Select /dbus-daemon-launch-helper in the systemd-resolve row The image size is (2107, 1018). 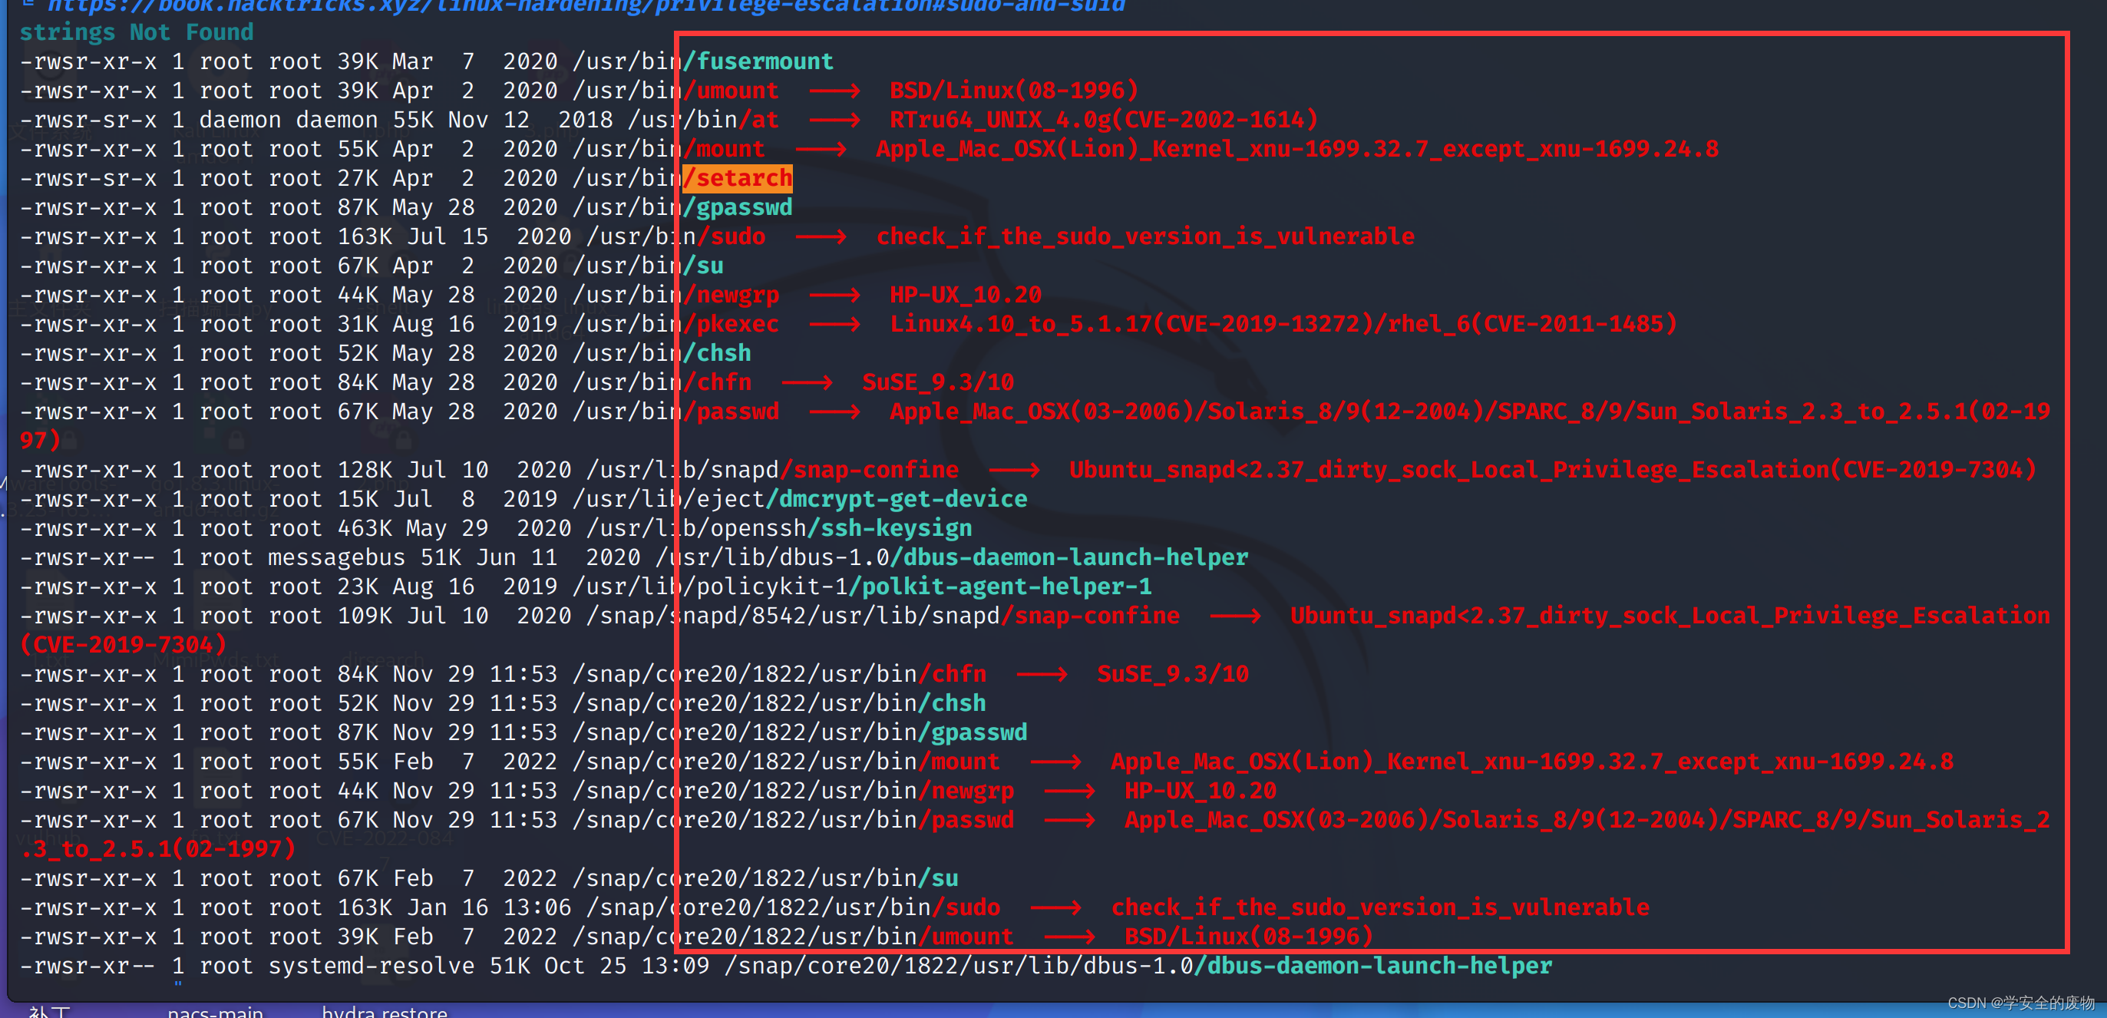[1373, 967]
